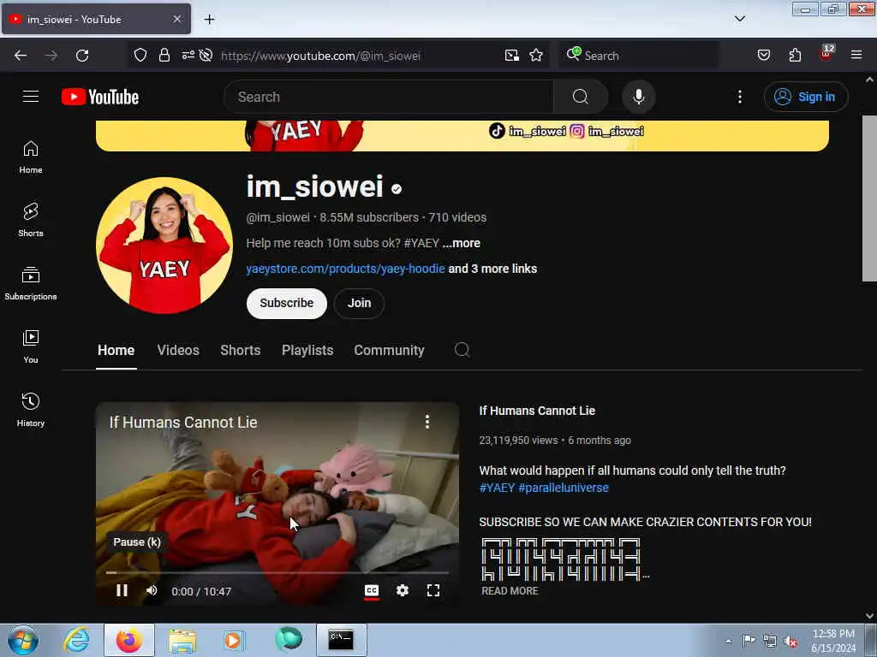Click the search magnifier button in YouTube

(x=580, y=97)
